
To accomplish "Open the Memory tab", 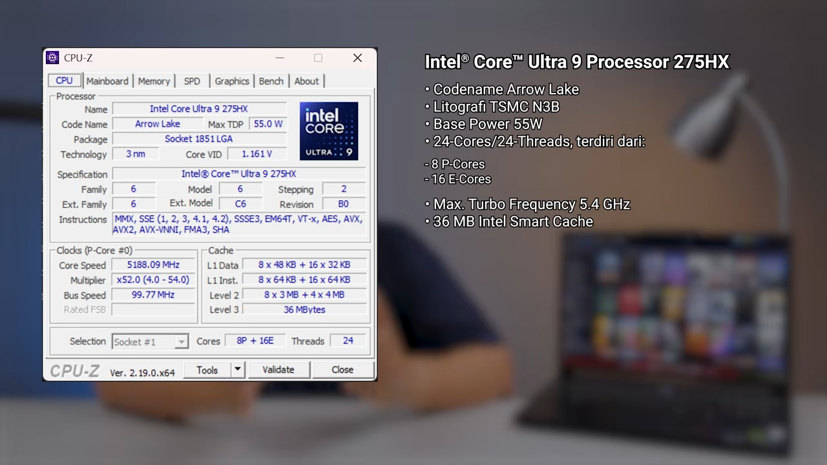I will point(154,81).
